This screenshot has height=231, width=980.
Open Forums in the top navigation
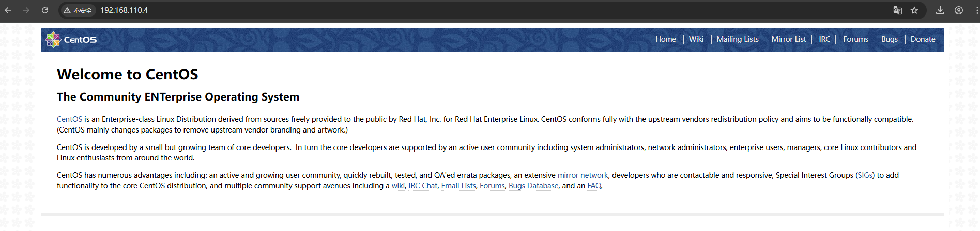point(855,39)
